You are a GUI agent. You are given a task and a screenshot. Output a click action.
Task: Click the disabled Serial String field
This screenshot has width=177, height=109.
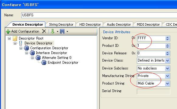153,91
